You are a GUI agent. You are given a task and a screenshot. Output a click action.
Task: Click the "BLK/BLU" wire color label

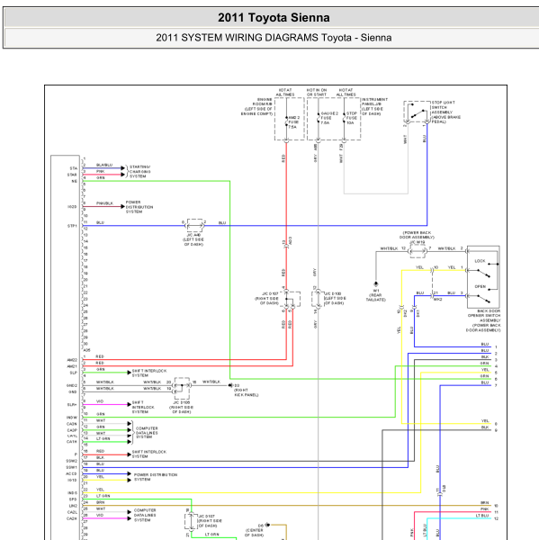[x=104, y=166]
